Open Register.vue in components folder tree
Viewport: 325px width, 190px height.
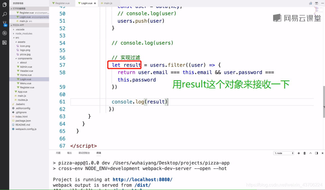click(x=29, y=87)
